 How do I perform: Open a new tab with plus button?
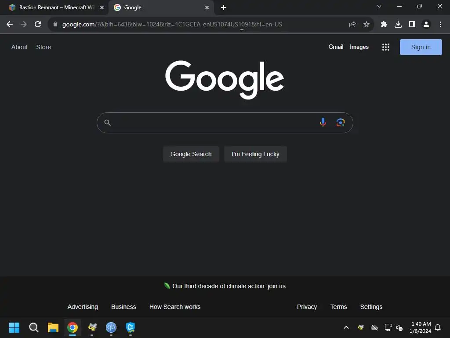(224, 7)
